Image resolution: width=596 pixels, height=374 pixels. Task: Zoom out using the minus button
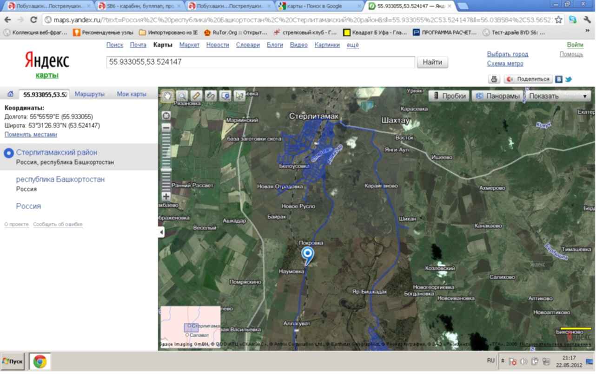point(166,127)
